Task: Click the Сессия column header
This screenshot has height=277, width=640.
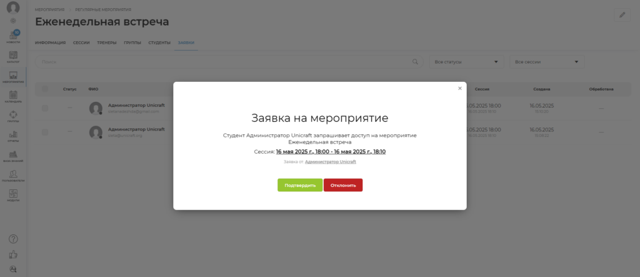Action: 482,89
